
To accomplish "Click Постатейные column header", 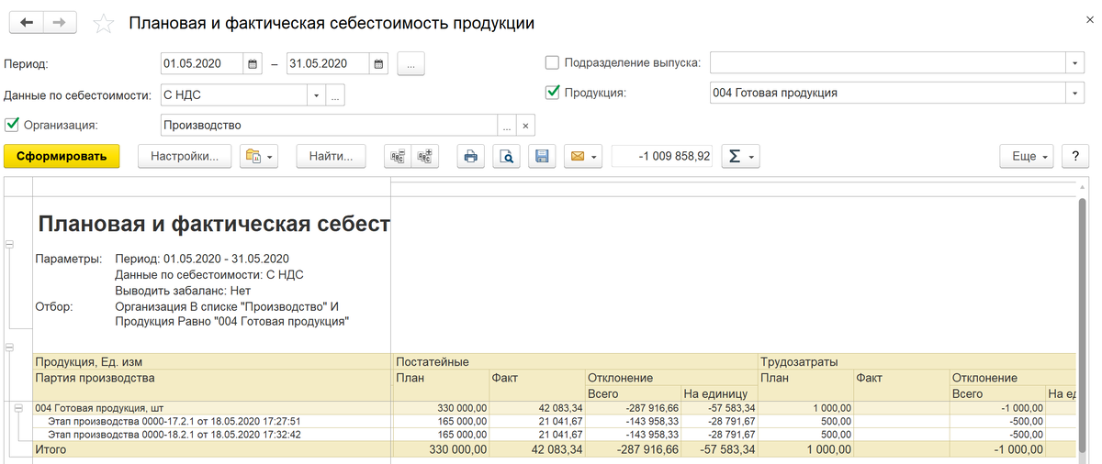I will (576, 362).
